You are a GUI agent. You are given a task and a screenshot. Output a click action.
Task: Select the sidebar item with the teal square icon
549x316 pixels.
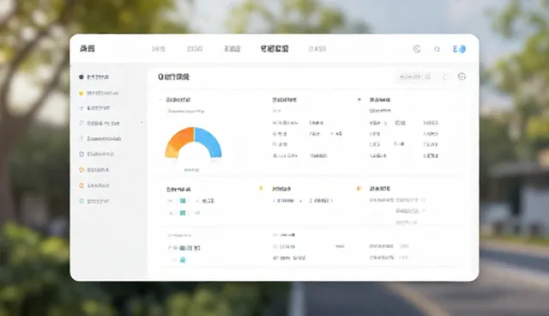pos(94,201)
